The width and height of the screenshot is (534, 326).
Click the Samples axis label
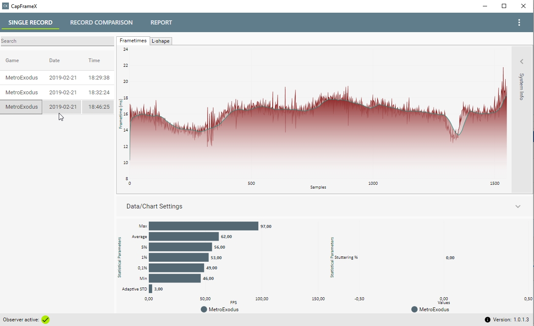[318, 187]
